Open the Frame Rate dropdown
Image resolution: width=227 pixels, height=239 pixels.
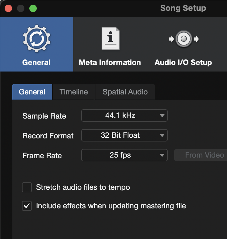tap(124, 155)
